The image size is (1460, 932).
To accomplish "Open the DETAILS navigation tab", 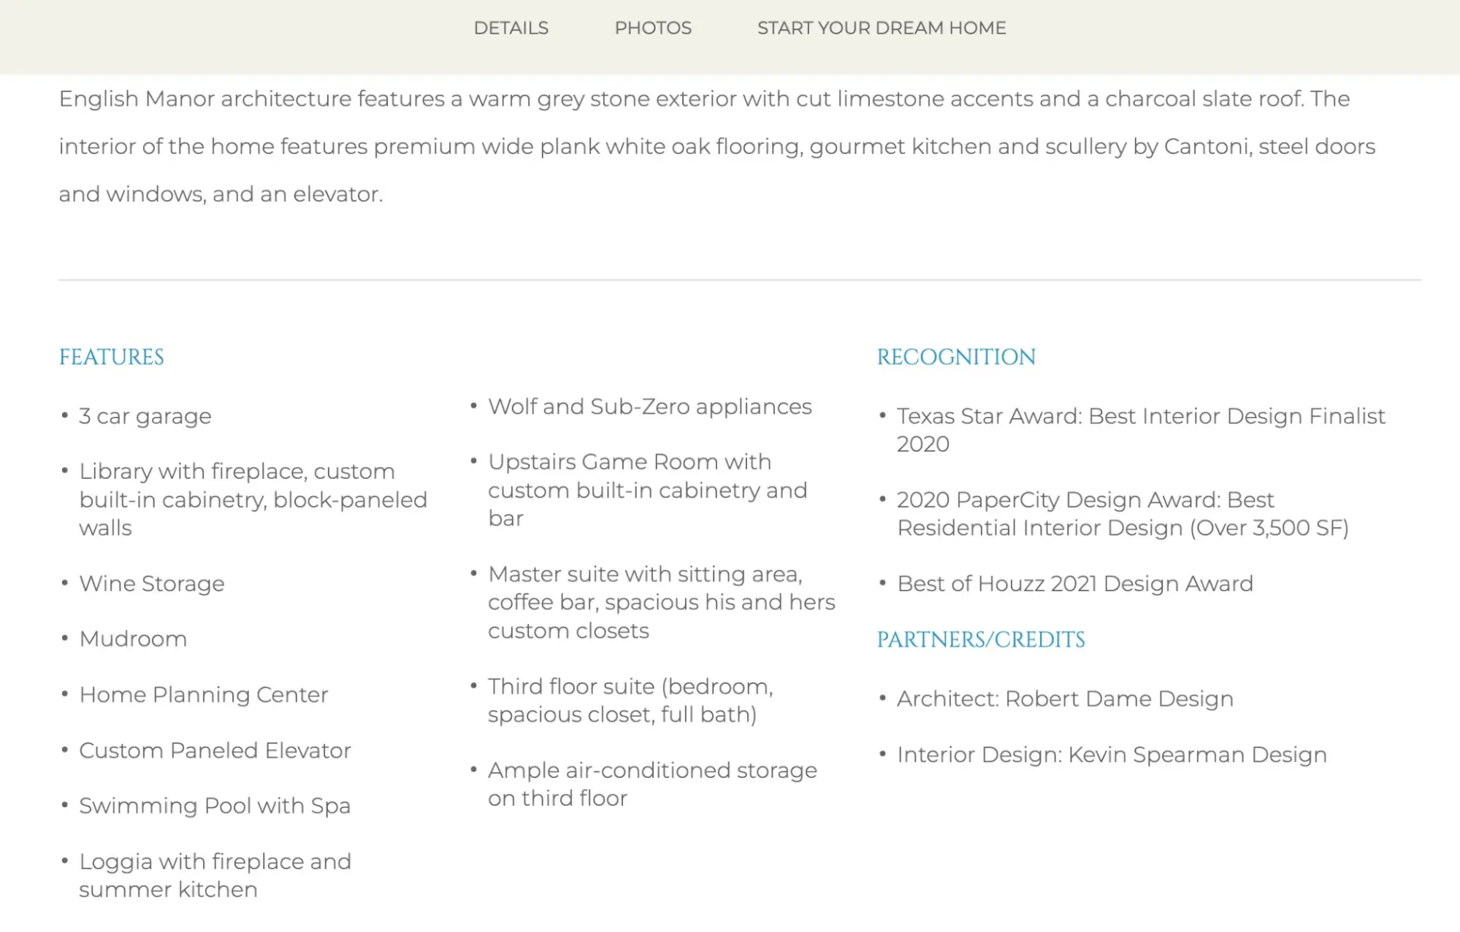I will [x=510, y=28].
